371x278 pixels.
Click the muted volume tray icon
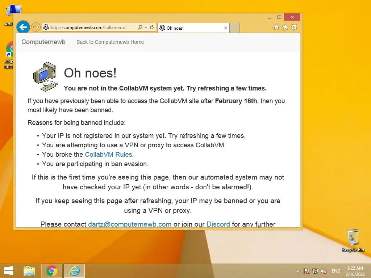pos(324,271)
